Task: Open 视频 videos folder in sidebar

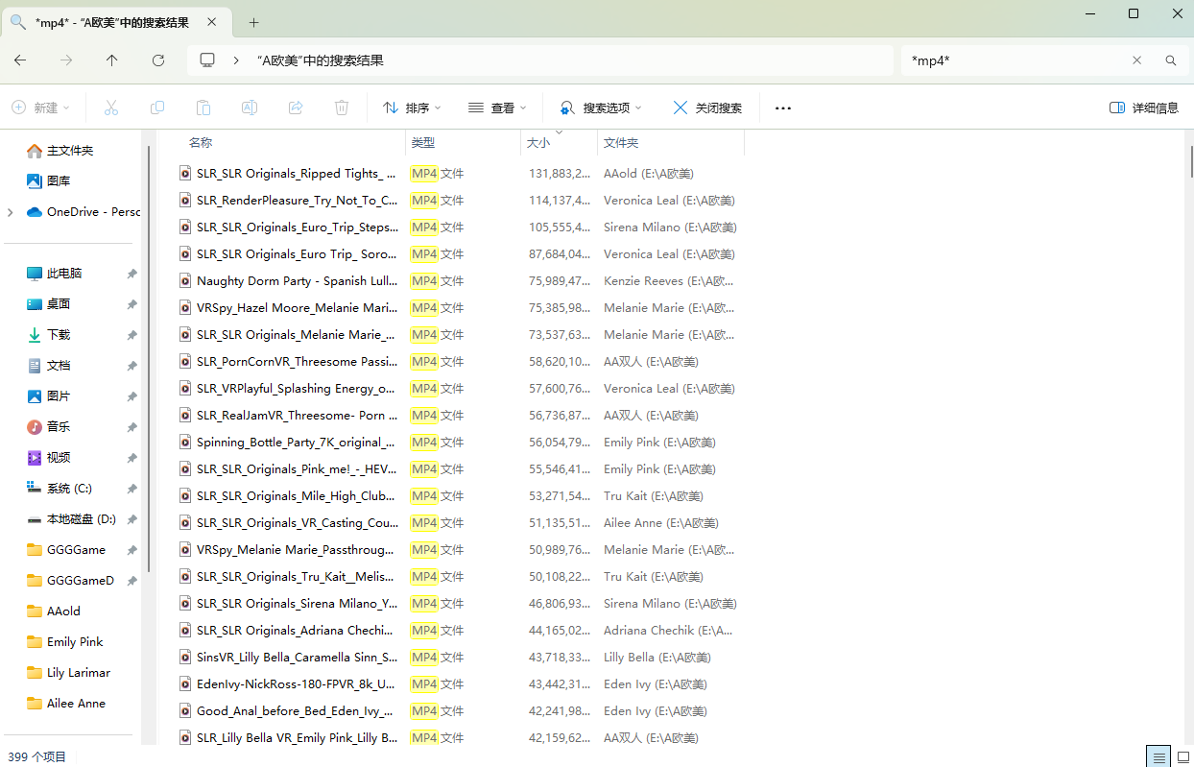Action: pyautogui.click(x=59, y=458)
